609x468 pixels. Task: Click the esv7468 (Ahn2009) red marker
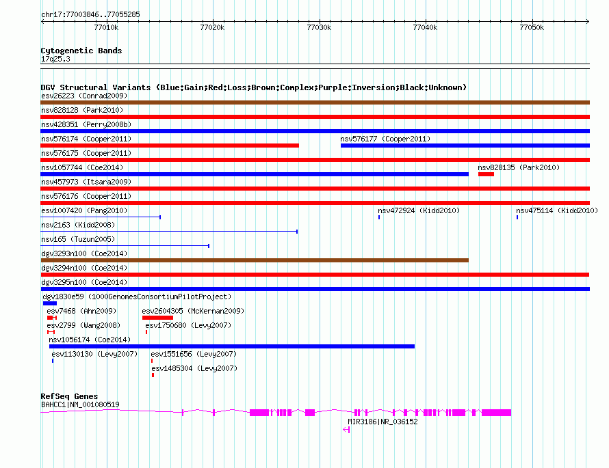(51, 318)
